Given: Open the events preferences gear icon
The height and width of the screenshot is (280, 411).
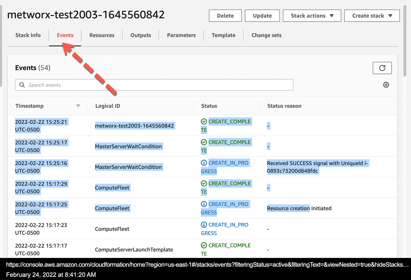Looking at the screenshot, I should click(x=386, y=85).
